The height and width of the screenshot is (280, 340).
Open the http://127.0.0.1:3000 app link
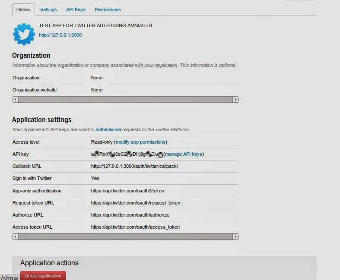click(60, 35)
